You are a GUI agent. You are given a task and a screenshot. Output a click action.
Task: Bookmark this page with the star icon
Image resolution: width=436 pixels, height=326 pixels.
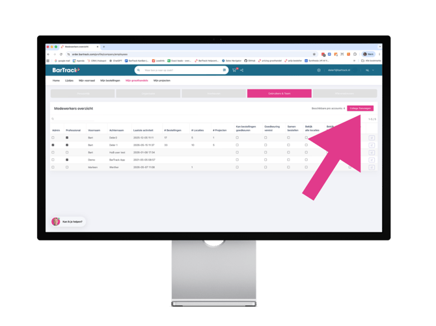click(x=314, y=55)
